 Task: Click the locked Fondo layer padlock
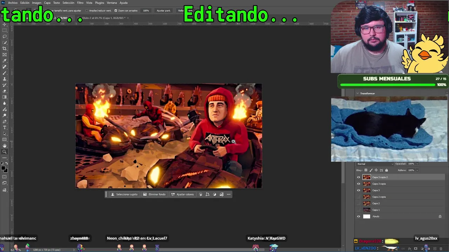(x=440, y=216)
